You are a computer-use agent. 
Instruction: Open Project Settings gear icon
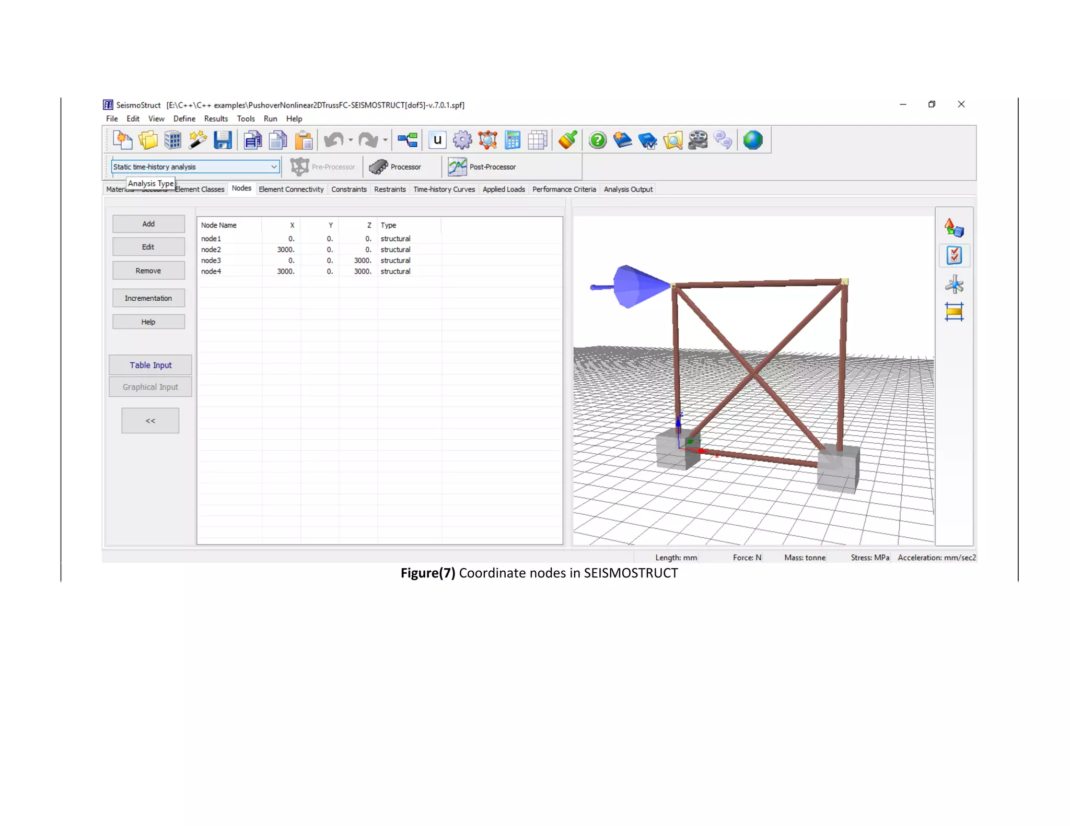pyautogui.click(x=462, y=140)
